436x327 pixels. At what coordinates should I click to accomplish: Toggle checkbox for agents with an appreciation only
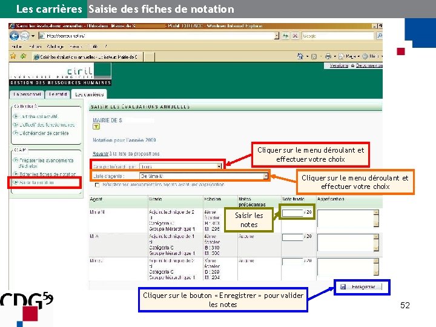point(97,185)
